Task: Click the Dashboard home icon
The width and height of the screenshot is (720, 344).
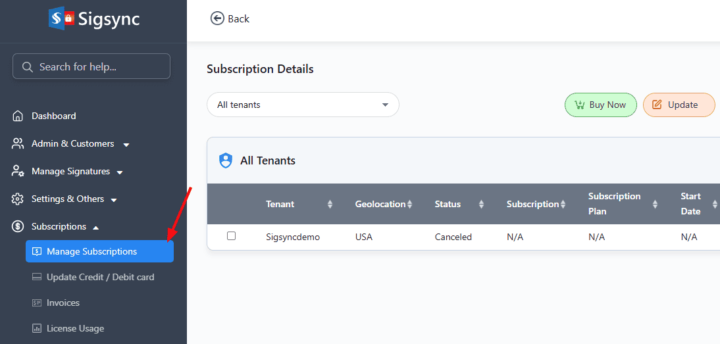Action: [x=18, y=116]
